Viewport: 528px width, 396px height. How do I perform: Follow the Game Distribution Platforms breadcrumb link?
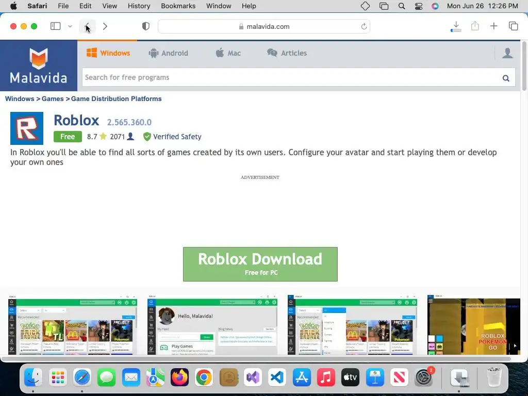pyautogui.click(x=116, y=98)
